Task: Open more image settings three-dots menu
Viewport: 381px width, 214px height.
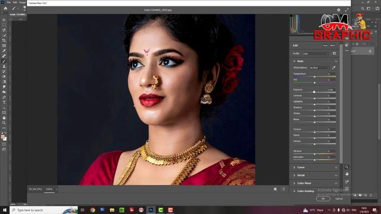Action: [346, 51]
